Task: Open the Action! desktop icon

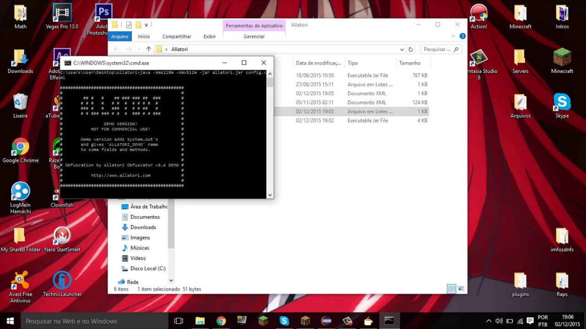Action: click(479, 17)
